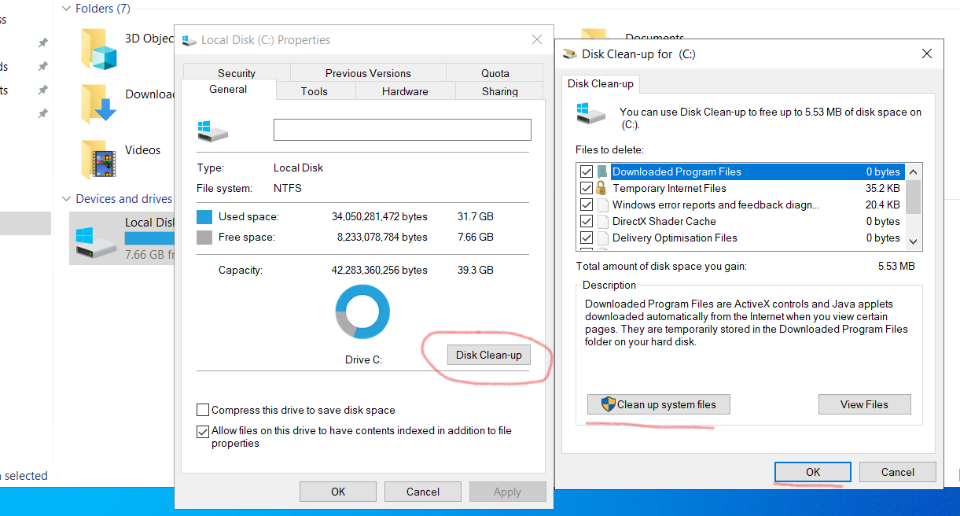Image resolution: width=960 pixels, height=516 pixels.
Task: Open the Tools tab
Action: click(314, 91)
